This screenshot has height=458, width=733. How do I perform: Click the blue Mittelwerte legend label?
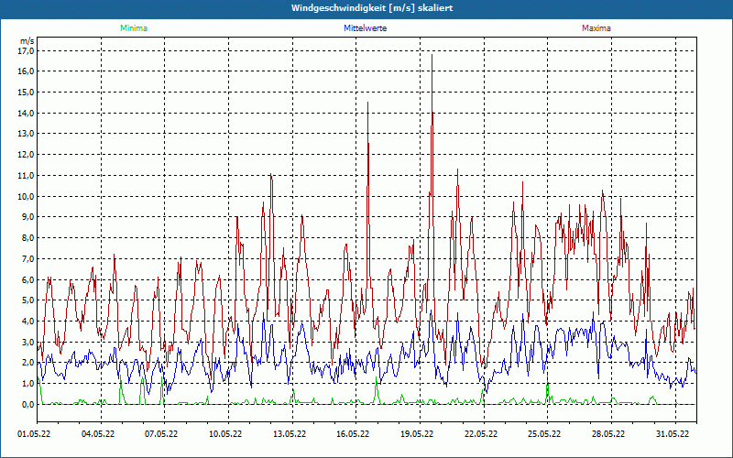pos(365,28)
